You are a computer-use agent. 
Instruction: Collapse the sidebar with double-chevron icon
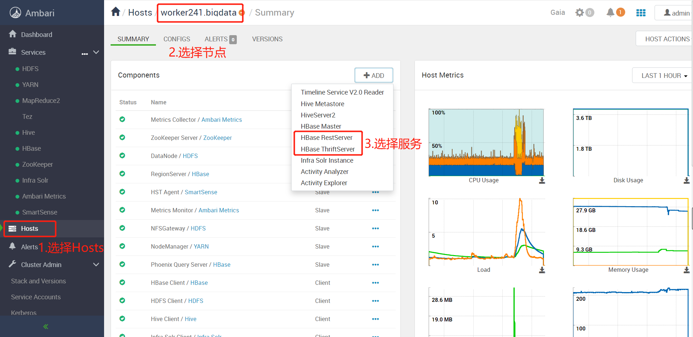[x=46, y=326]
